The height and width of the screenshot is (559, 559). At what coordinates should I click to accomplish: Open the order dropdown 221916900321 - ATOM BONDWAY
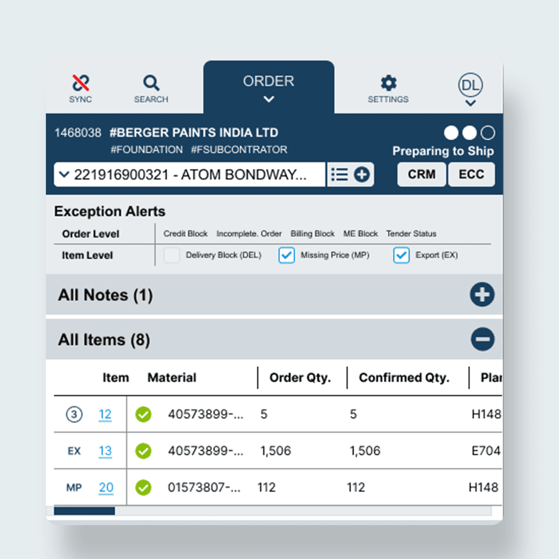point(189,175)
